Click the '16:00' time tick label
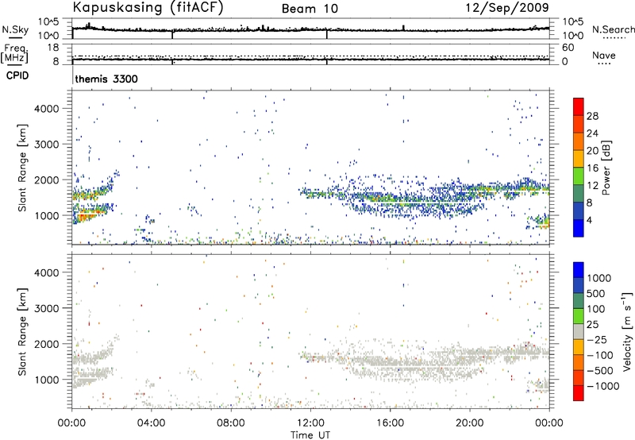Image resolution: width=635 pixels, height=440 pixels. (x=390, y=423)
